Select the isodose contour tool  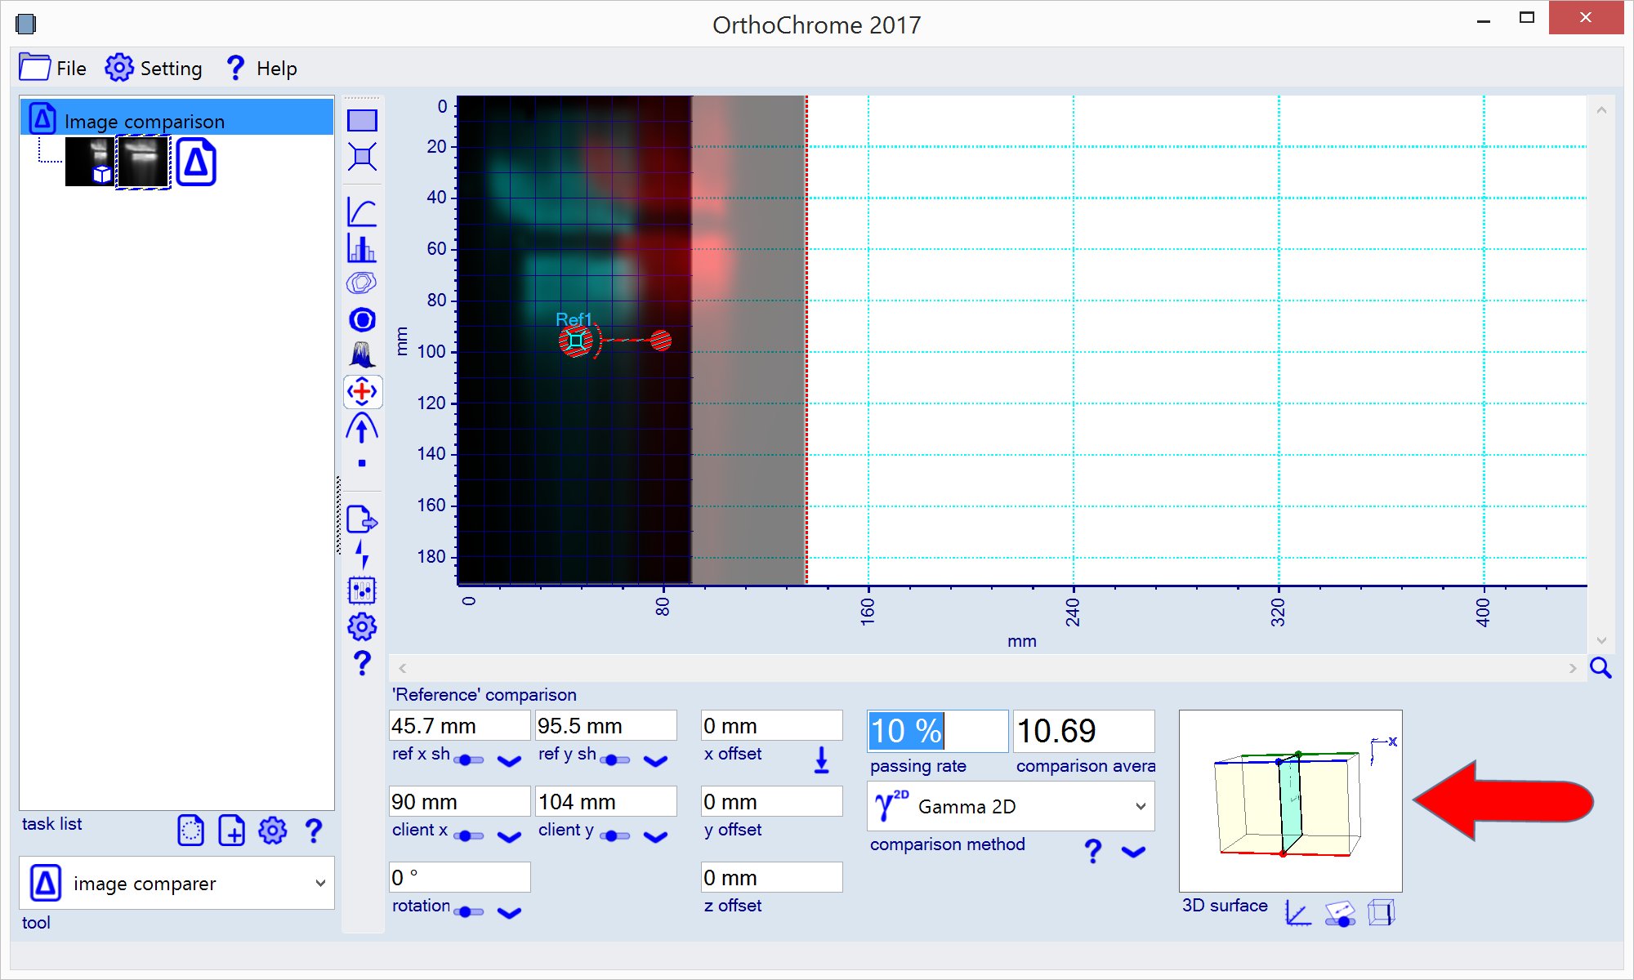tap(362, 283)
